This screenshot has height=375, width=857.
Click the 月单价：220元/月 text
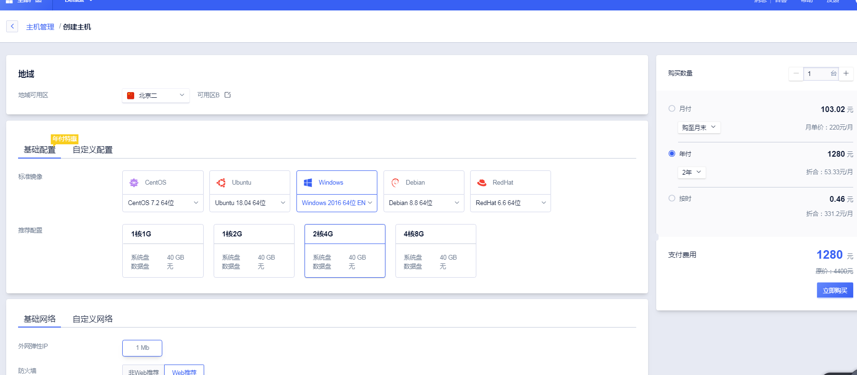(829, 127)
